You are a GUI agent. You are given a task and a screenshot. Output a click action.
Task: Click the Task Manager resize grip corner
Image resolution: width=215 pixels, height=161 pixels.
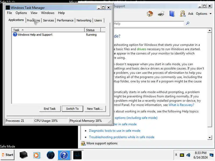click(110, 122)
